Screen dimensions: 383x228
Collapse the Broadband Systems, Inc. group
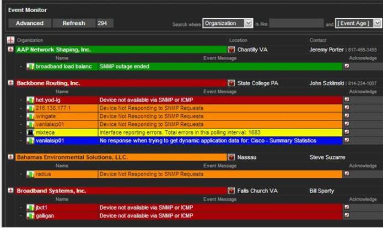pos(10,190)
